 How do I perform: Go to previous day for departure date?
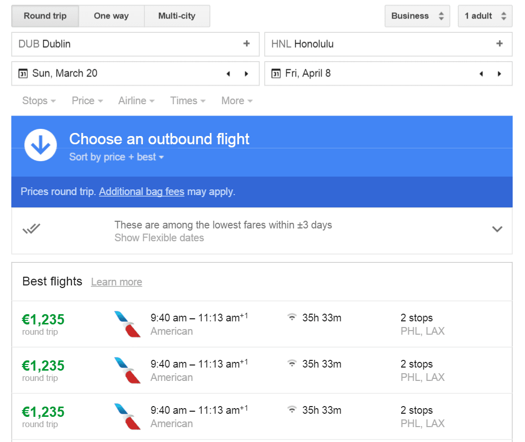point(228,73)
